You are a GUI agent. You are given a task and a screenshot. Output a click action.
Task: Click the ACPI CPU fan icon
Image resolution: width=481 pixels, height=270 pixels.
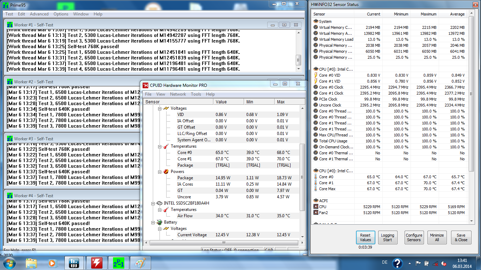pyautogui.click(x=316, y=207)
